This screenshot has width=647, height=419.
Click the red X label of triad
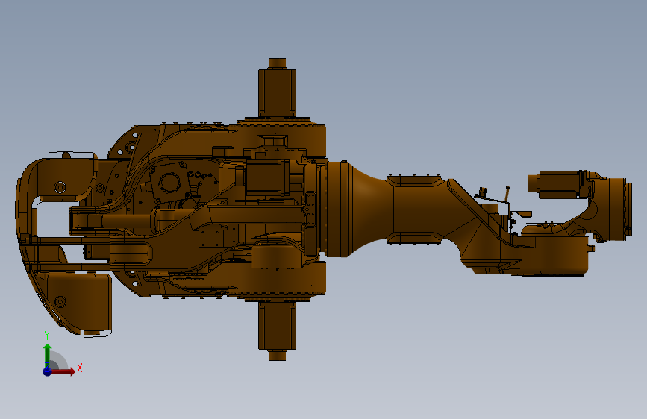pos(80,368)
